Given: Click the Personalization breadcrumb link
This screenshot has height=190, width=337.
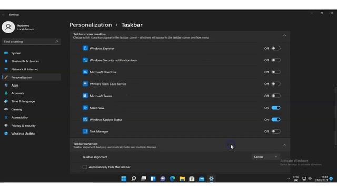Looking at the screenshot, I should click(91, 25).
